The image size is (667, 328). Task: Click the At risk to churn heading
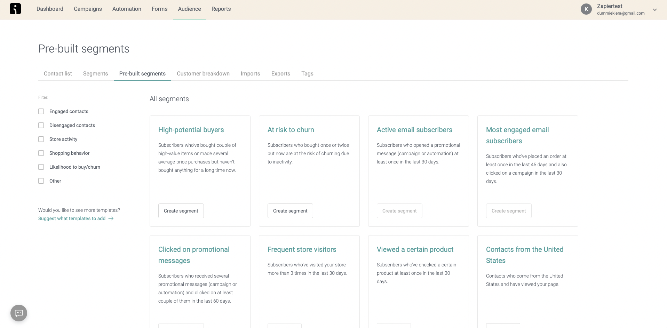[x=291, y=130]
